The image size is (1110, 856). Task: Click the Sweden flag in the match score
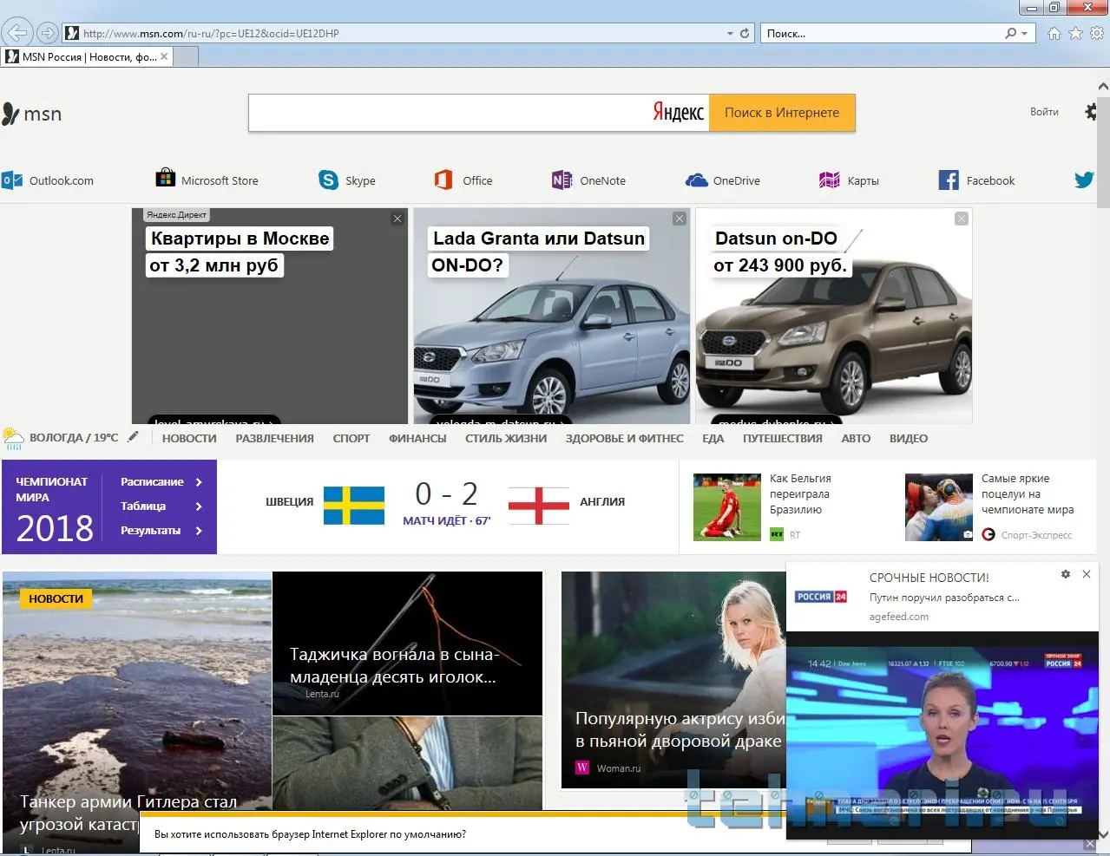354,506
